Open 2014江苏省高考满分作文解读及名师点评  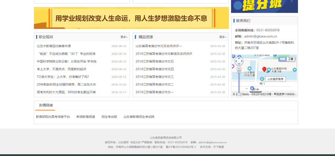pyautogui.click(x=164, y=54)
